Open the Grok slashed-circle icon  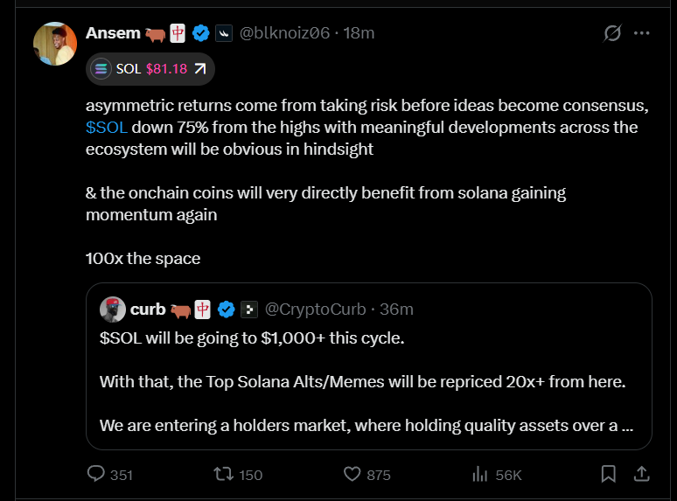click(x=612, y=33)
